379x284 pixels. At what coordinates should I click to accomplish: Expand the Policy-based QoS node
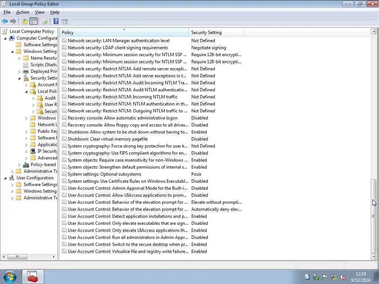pos(19,165)
